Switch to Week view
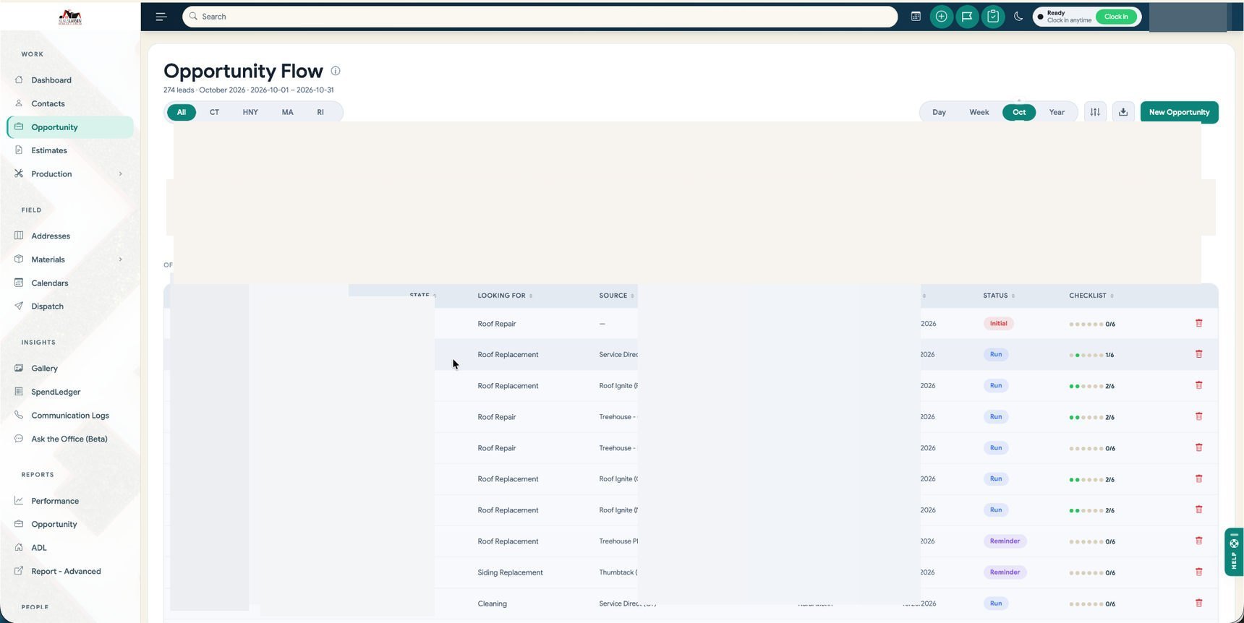Viewport: 1244px width, 623px height. [x=979, y=112]
